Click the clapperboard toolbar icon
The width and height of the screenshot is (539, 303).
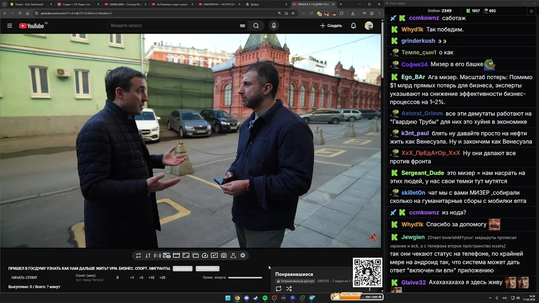[176, 255]
